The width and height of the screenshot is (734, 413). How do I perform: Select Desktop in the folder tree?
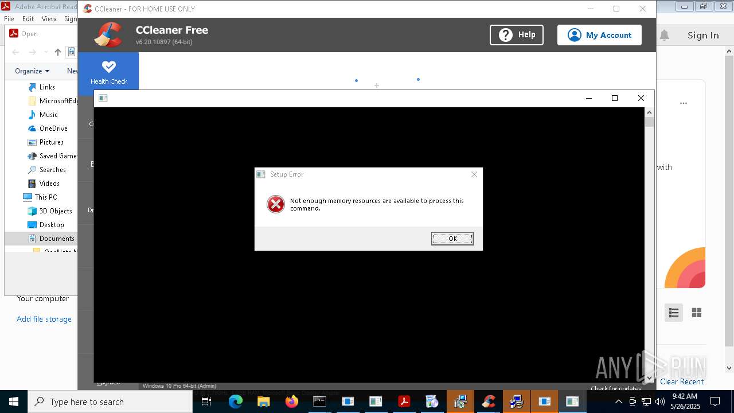point(52,225)
